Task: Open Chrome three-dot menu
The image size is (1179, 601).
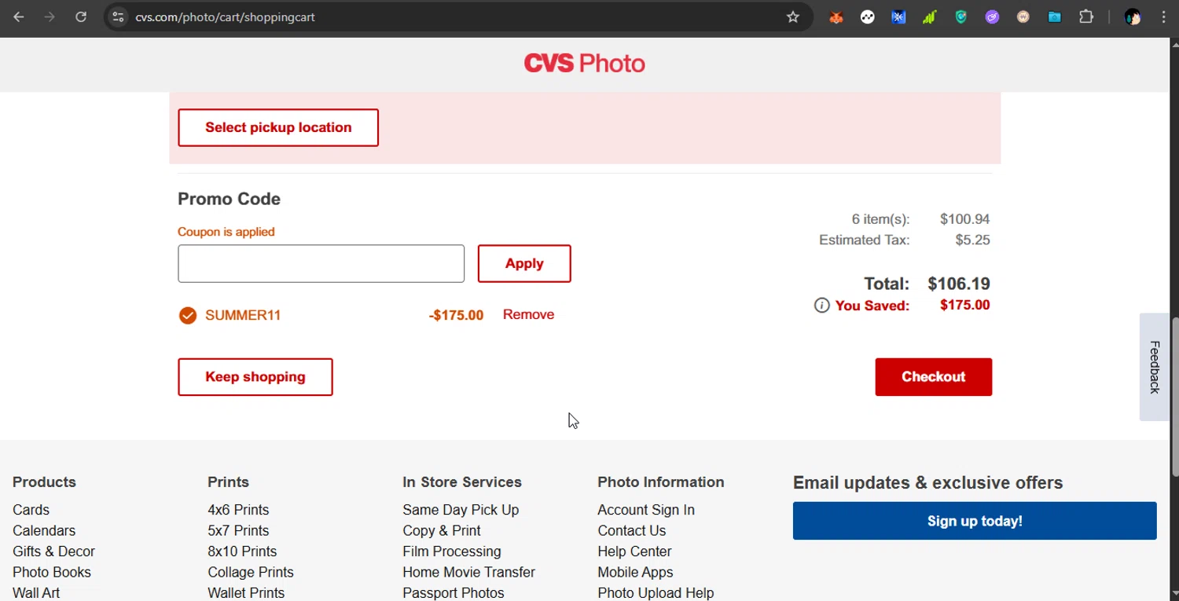Action: click(1163, 16)
